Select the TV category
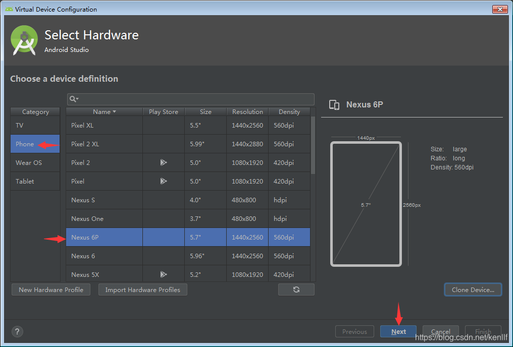Image resolution: width=513 pixels, height=347 pixels. tap(35, 126)
